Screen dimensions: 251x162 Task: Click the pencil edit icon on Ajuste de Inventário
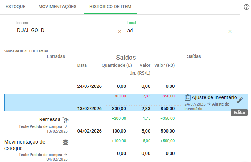click(x=240, y=100)
